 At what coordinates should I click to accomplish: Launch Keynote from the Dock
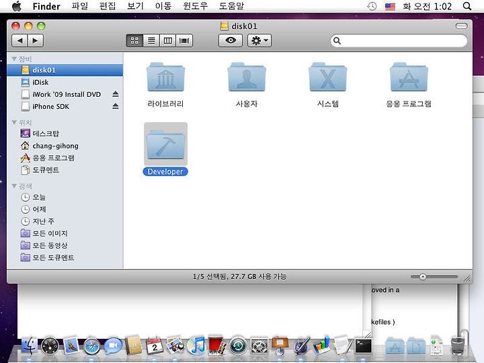(x=280, y=345)
